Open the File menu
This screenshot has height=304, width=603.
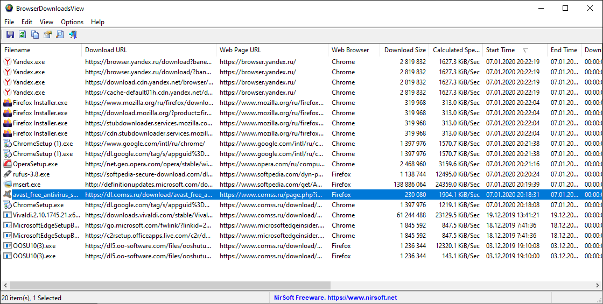[x=9, y=22]
